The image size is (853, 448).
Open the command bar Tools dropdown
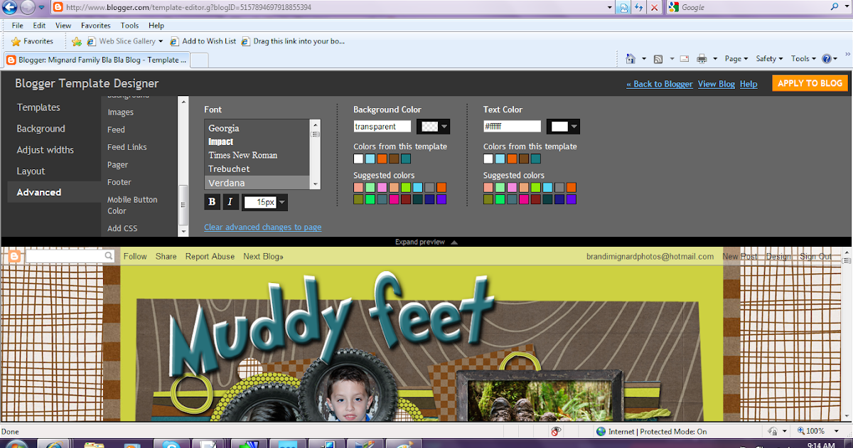click(x=803, y=59)
